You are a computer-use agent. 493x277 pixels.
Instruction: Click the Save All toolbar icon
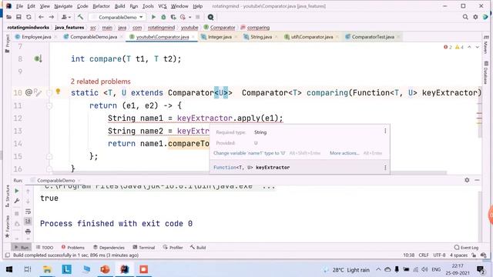tap(18, 17)
